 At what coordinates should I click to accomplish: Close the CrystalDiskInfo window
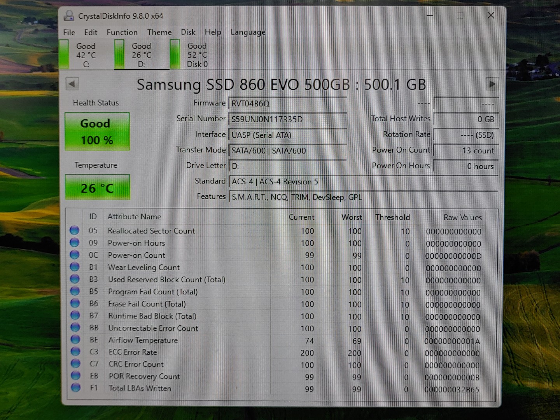click(x=491, y=15)
